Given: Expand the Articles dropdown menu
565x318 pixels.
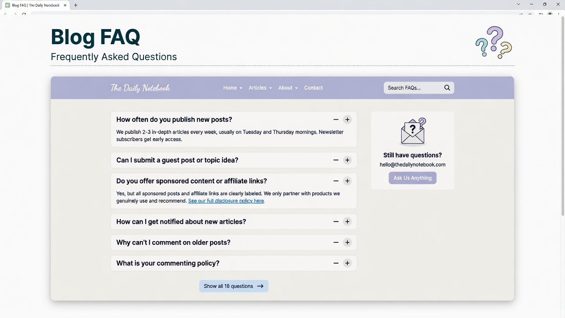Looking at the screenshot, I should coord(260,88).
